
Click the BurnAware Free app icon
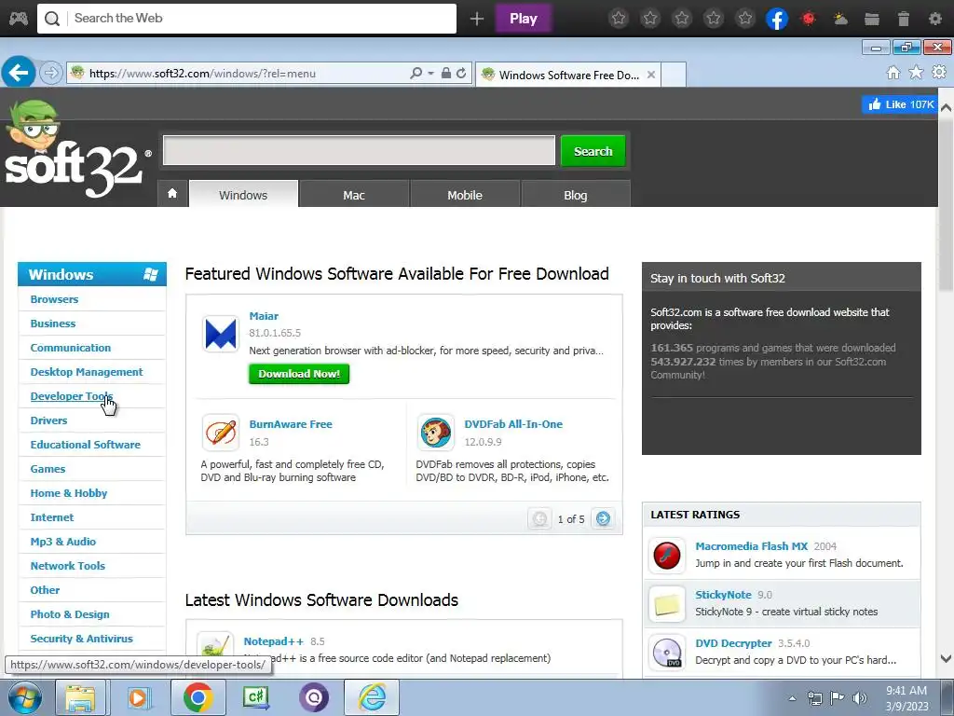pos(220,433)
